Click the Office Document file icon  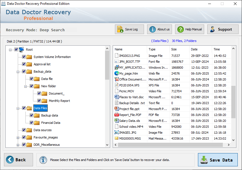pos(117,79)
